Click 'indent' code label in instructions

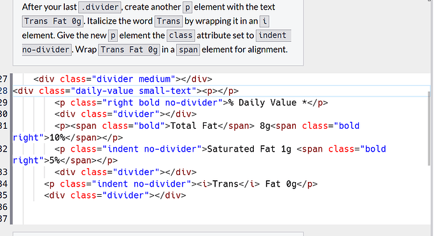coord(274,36)
